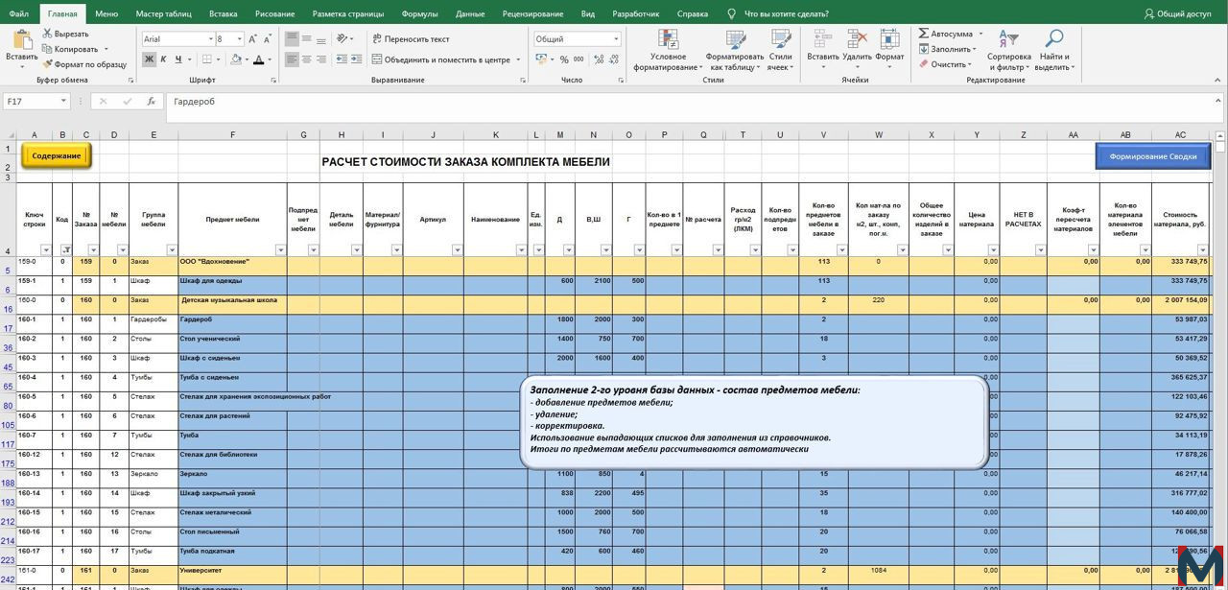Viewport: 1228px width, 590px height.
Task: Open filter dropdown for Наименование column
Action: point(521,250)
